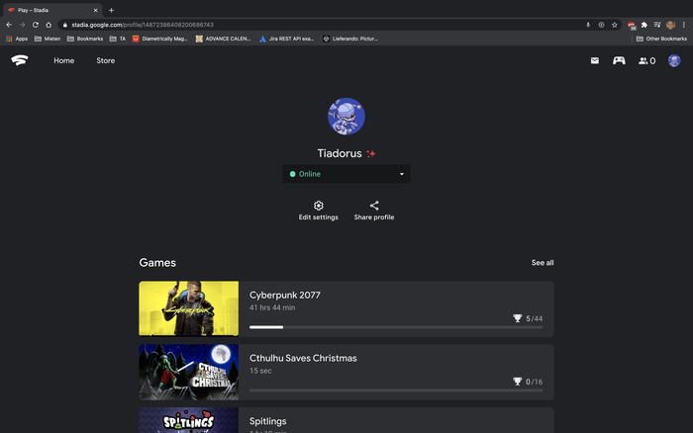Click the Stadia logo
Viewport: 693px width, 433px height.
[20, 60]
